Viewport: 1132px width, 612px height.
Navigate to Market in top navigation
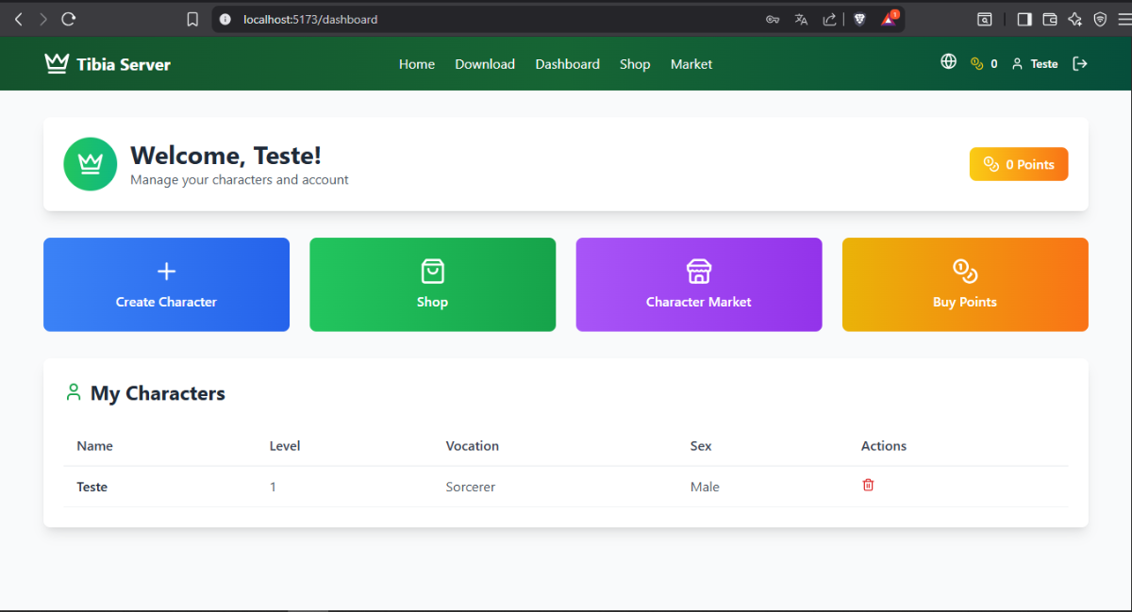pyautogui.click(x=691, y=64)
